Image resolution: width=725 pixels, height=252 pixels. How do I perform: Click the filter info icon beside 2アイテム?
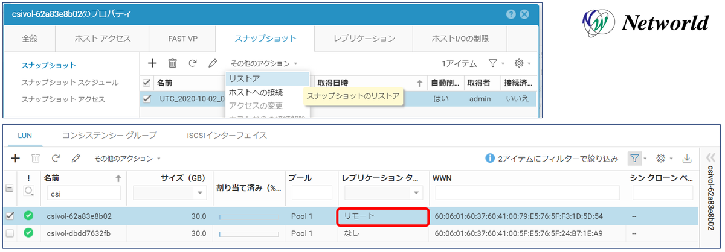[x=491, y=159]
